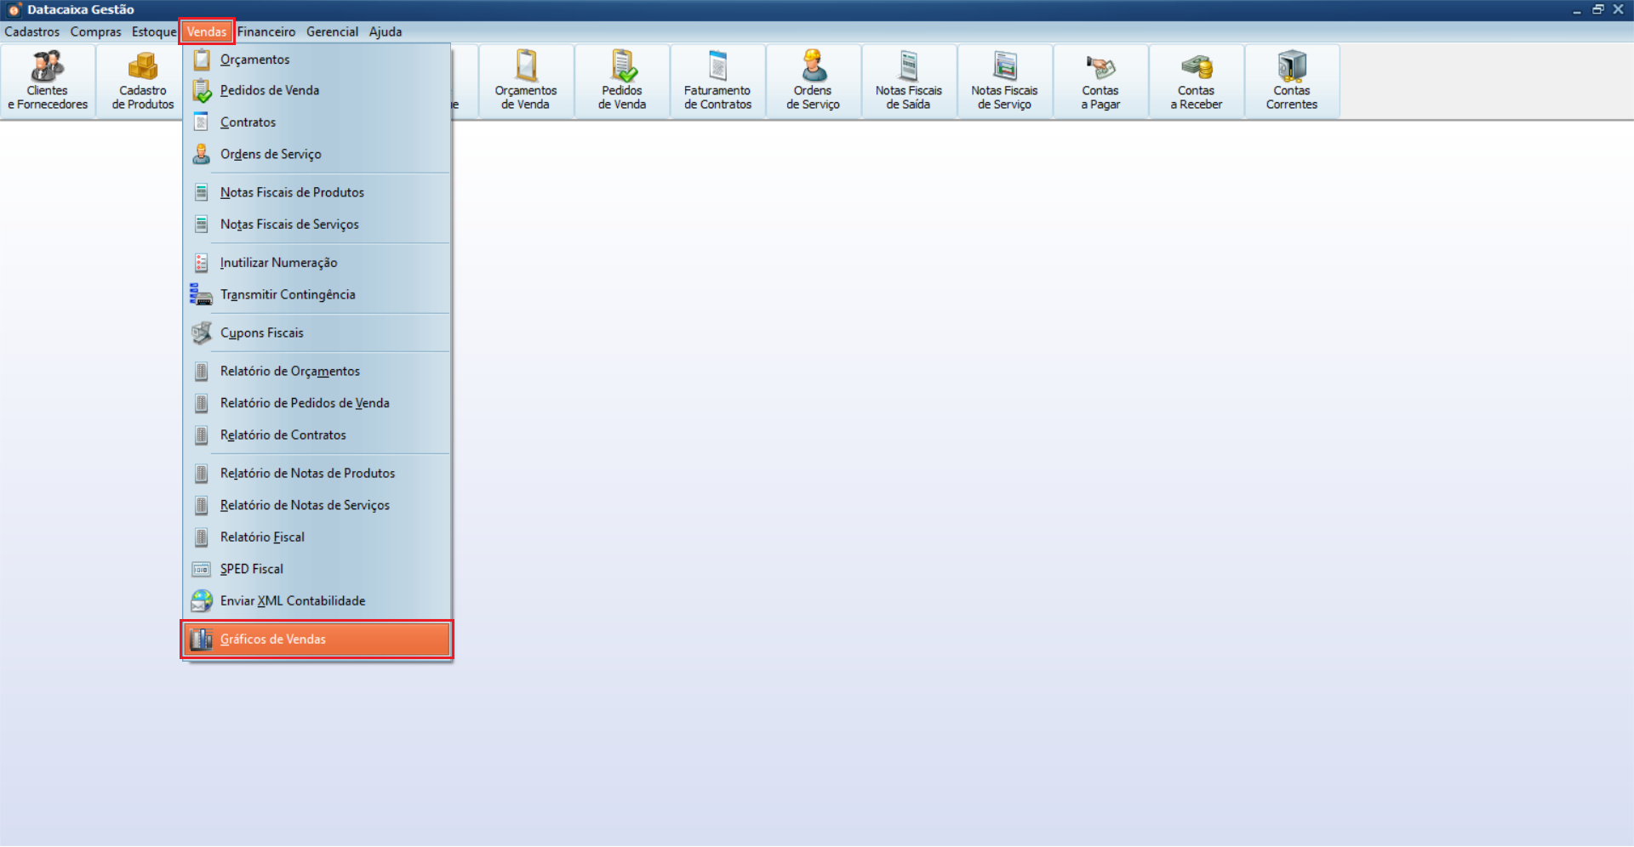
Task: Click Cadastro de Produtos toolbar icon
Action: coord(143,81)
